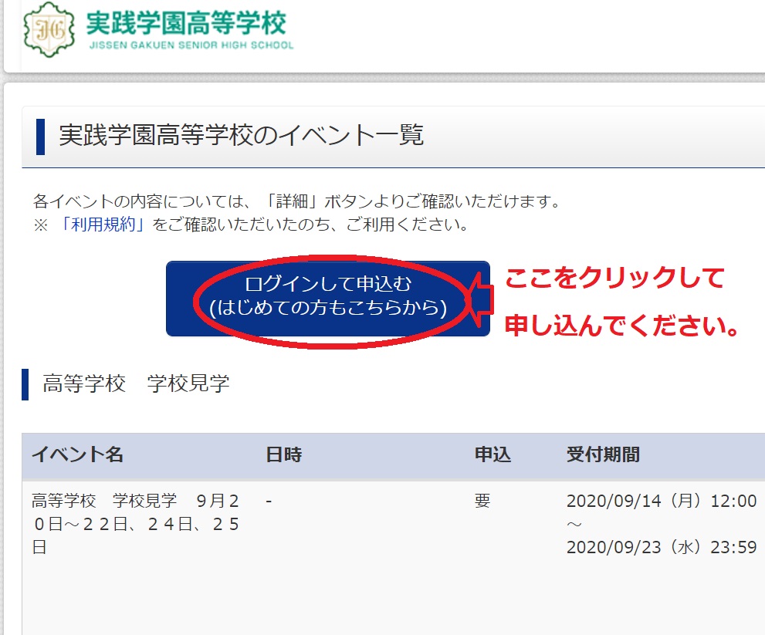Click the 受付期間 column header
Viewport: 765px width, 635px height.
pos(603,454)
